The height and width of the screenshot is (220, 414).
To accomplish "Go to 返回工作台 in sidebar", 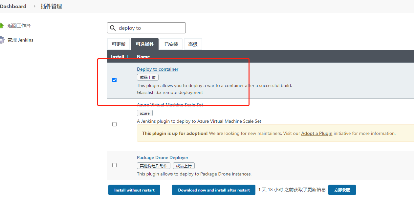I will [19, 26].
